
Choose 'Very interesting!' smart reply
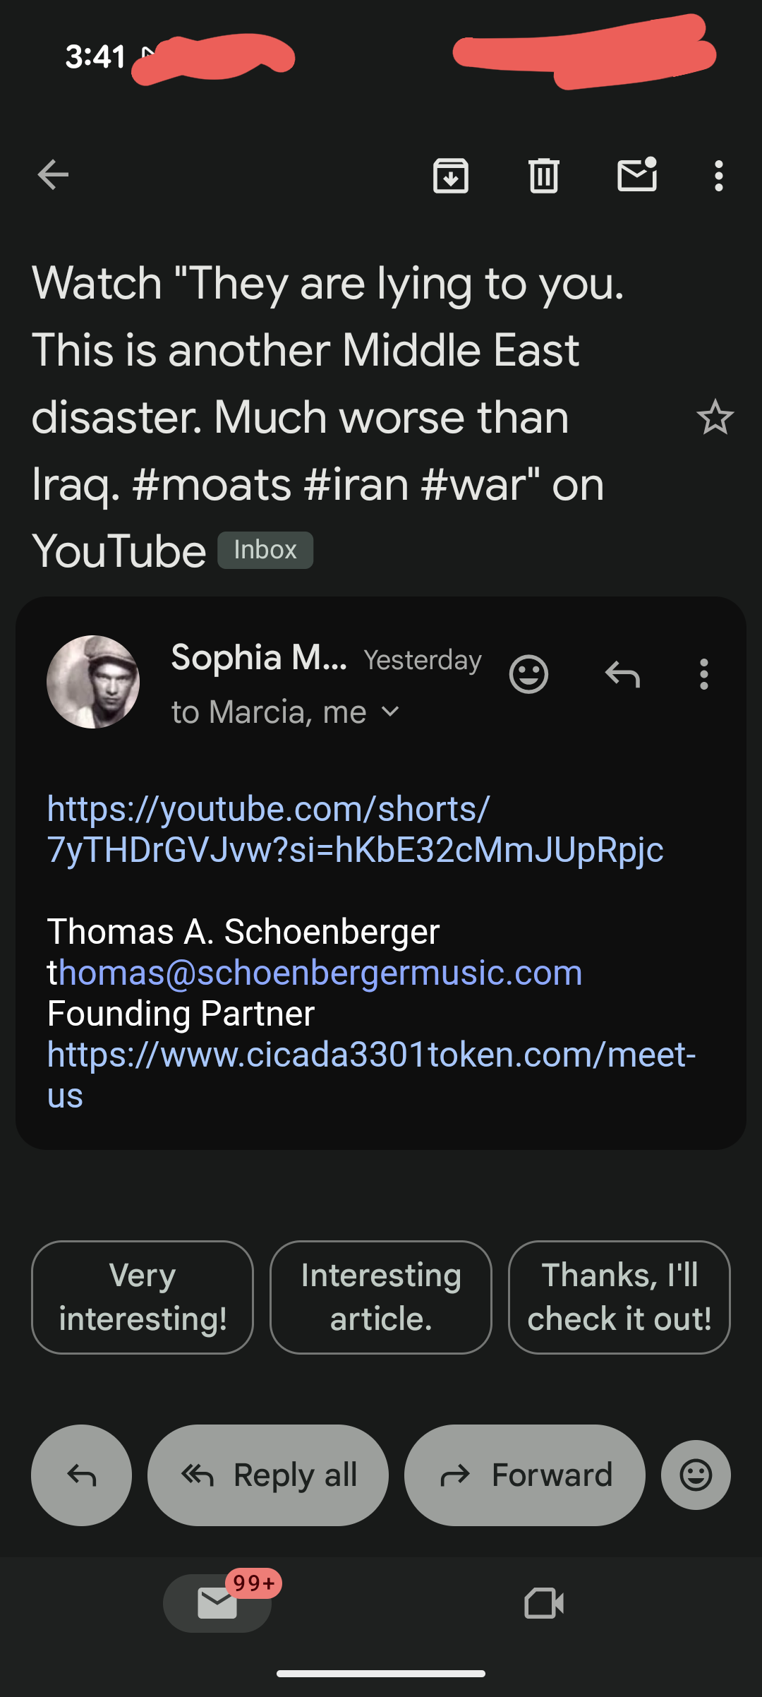[x=143, y=1297]
